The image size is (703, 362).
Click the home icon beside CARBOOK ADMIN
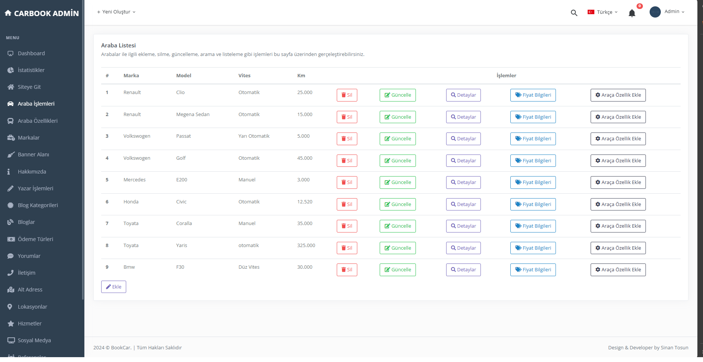(8, 13)
